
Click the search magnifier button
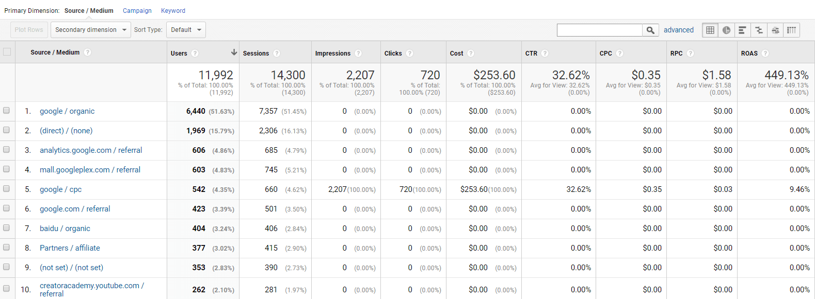tap(650, 30)
